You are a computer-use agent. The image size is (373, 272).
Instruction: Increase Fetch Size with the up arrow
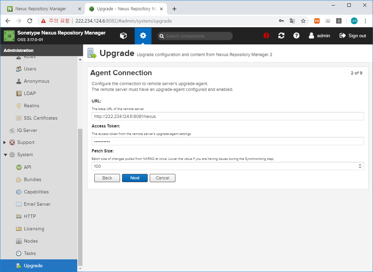pyautogui.click(x=360, y=164)
